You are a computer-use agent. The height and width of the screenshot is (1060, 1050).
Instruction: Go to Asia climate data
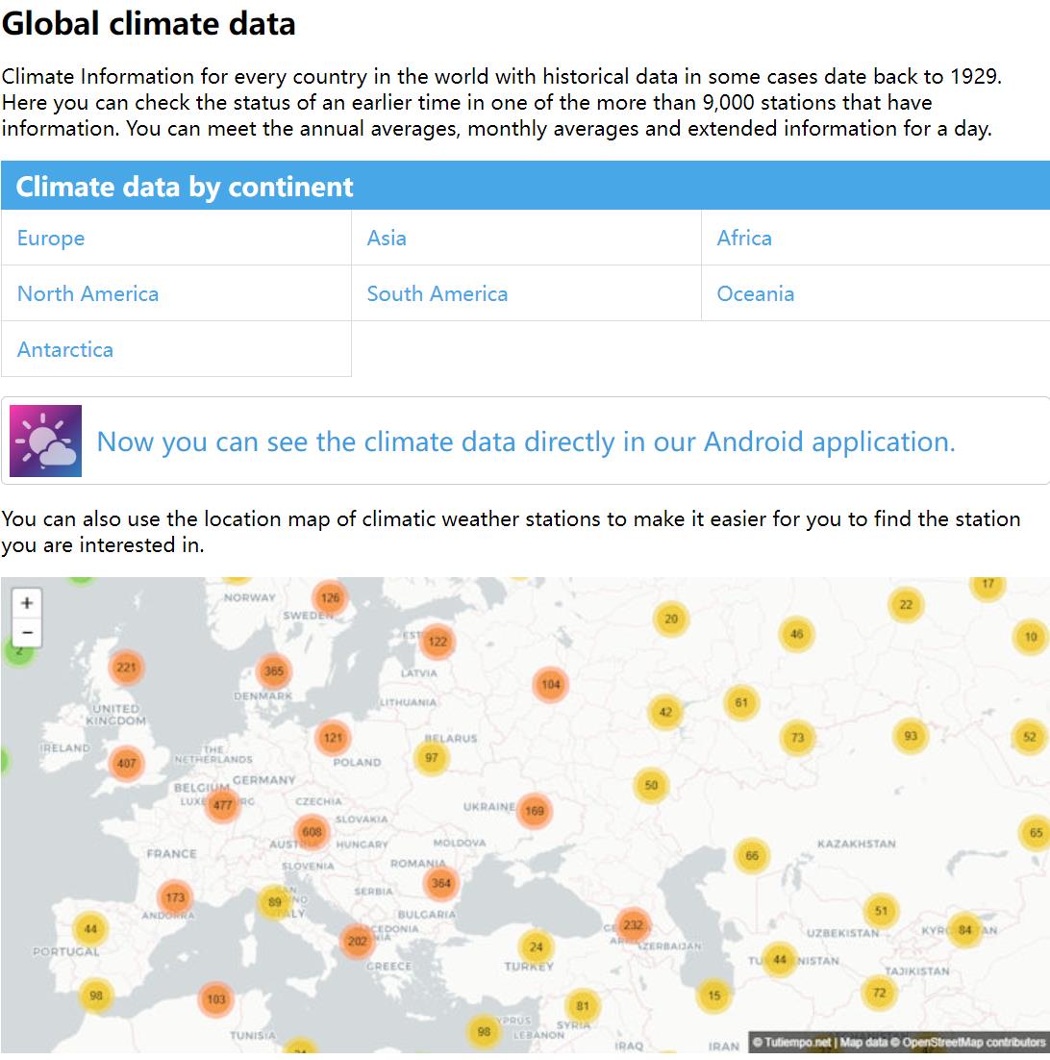coord(387,239)
